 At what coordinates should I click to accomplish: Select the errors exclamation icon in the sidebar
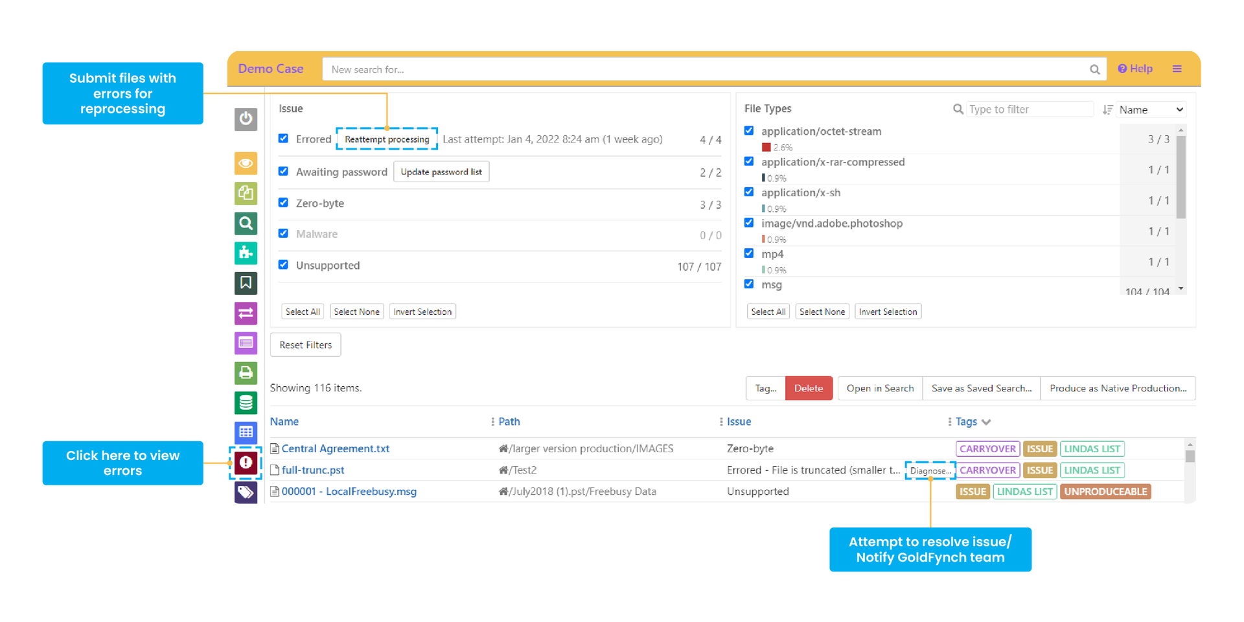pyautogui.click(x=246, y=462)
